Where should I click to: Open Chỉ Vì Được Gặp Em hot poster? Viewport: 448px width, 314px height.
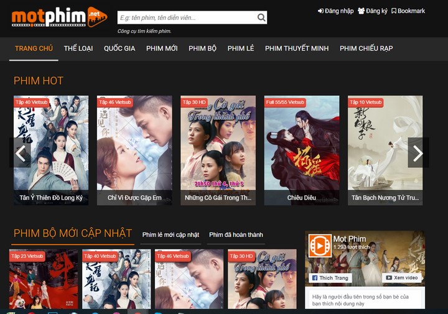(134, 150)
